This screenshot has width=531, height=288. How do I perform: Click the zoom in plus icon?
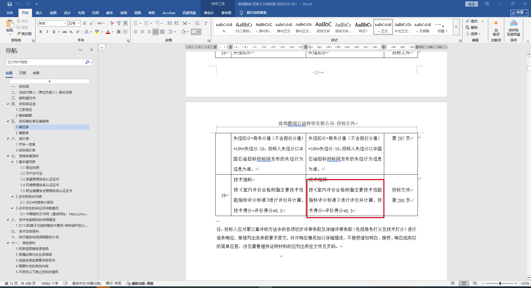click(x=516, y=283)
